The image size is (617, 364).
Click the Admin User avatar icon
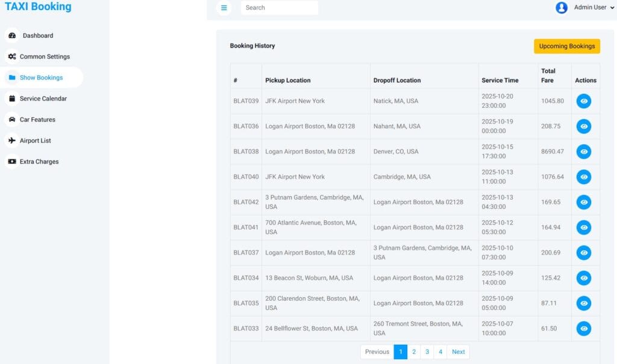click(x=562, y=7)
